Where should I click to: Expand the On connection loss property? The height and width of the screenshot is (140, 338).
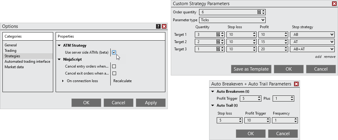click(x=63, y=81)
